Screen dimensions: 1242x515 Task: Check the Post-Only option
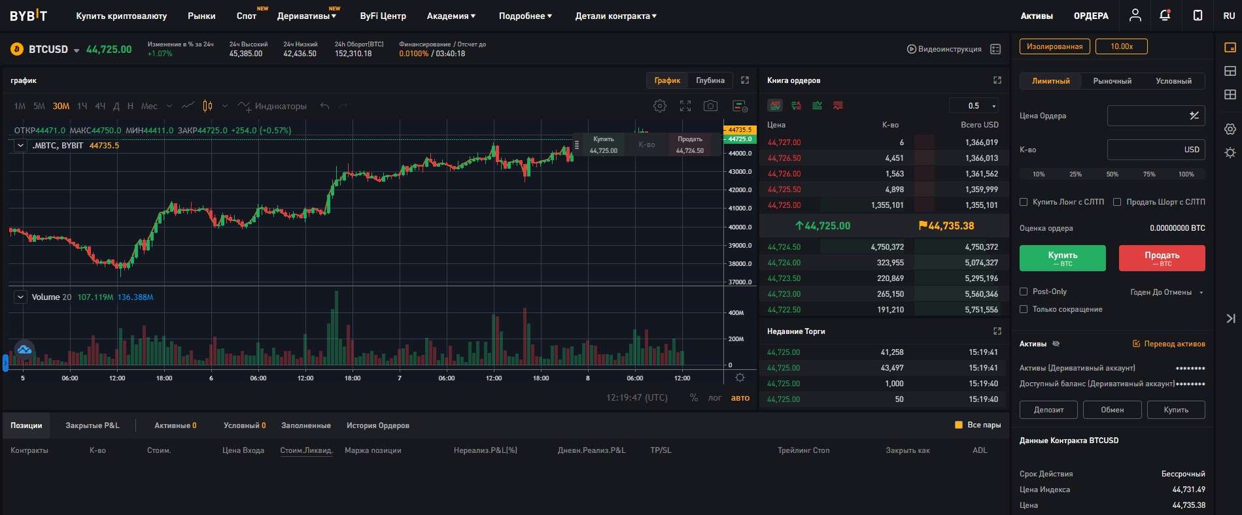1024,291
